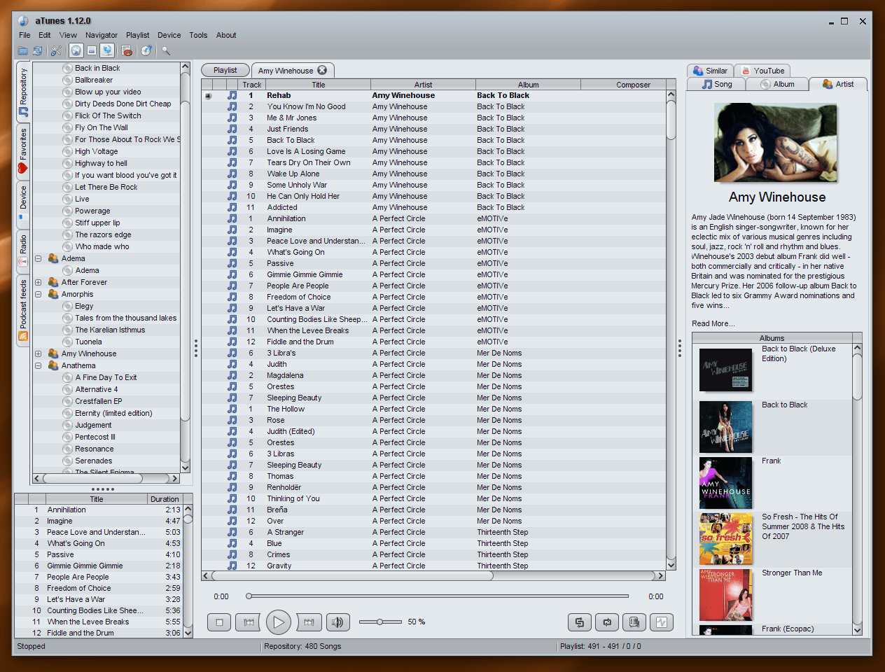885x672 pixels.
Task: Toggle shuffle mode
Action: tap(579, 622)
